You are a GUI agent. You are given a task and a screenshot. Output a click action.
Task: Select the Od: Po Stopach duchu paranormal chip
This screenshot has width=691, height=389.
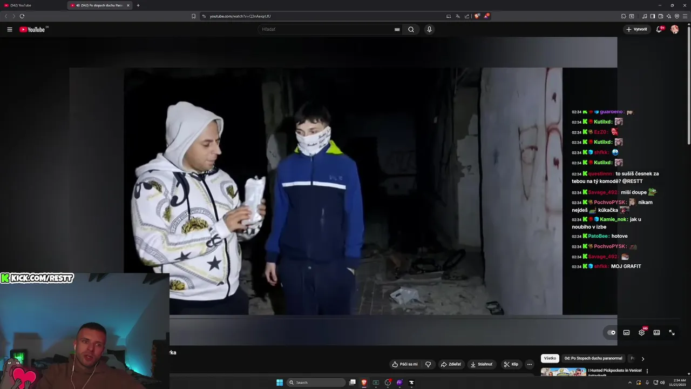593,358
